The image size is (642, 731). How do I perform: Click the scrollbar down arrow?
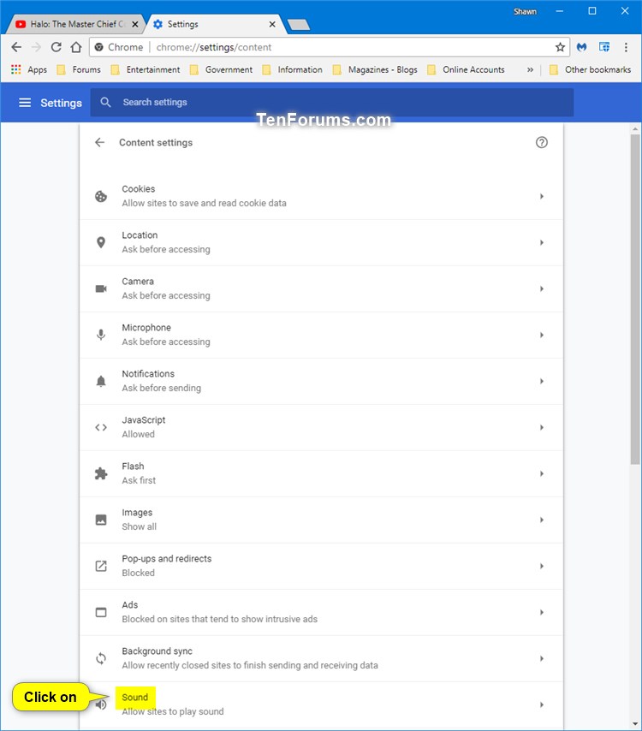635,724
